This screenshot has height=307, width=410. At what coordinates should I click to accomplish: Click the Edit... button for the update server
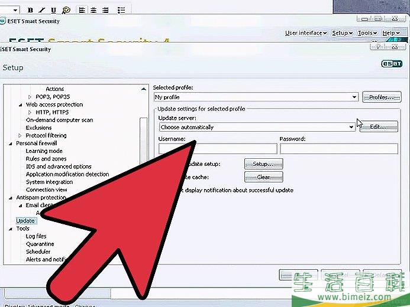tap(379, 127)
